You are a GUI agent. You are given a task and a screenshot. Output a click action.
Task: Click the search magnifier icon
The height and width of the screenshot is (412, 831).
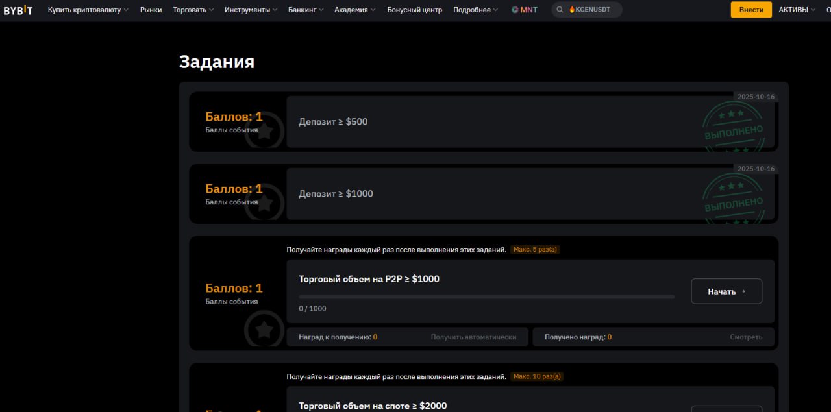click(x=559, y=10)
